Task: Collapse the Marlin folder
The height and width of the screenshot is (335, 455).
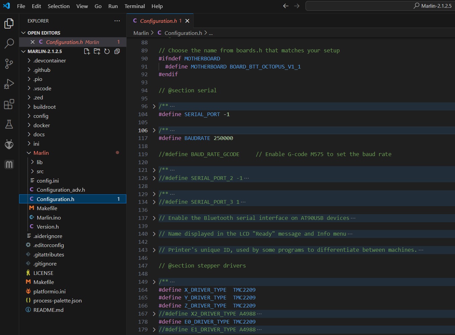Action: point(41,153)
